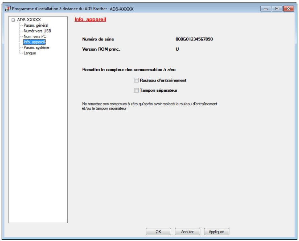This screenshot has height=241, width=299.
Task: Click the Appliquer button
Action: pyautogui.click(x=216, y=232)
